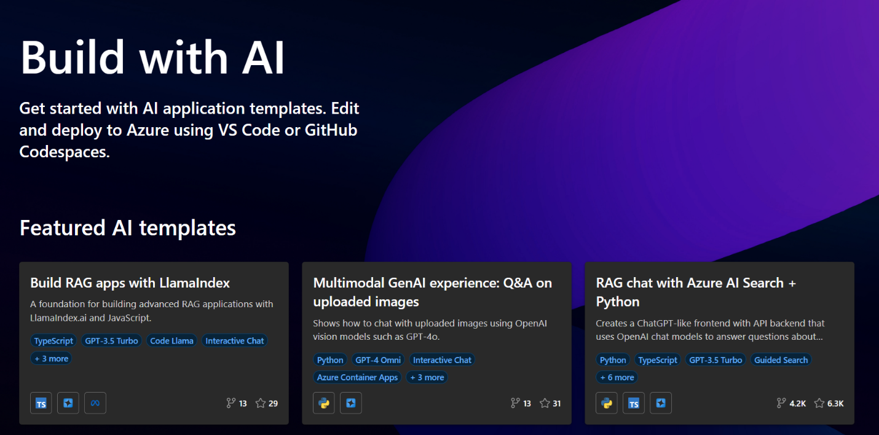
Task: Click the fork icon showing 4.2K
Action: (x=781, y=404)
